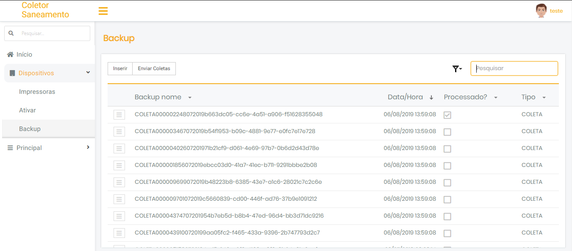Open row menu icon for COLETA000003467072019 backup
572x251 pixels.
pyautogui.click(x=119, y=131)
